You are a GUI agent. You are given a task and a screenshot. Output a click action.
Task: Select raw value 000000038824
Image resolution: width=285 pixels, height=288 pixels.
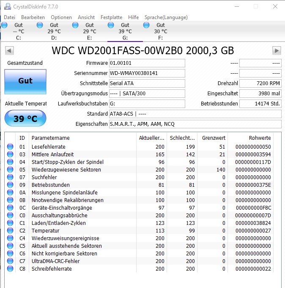[253, 223]
